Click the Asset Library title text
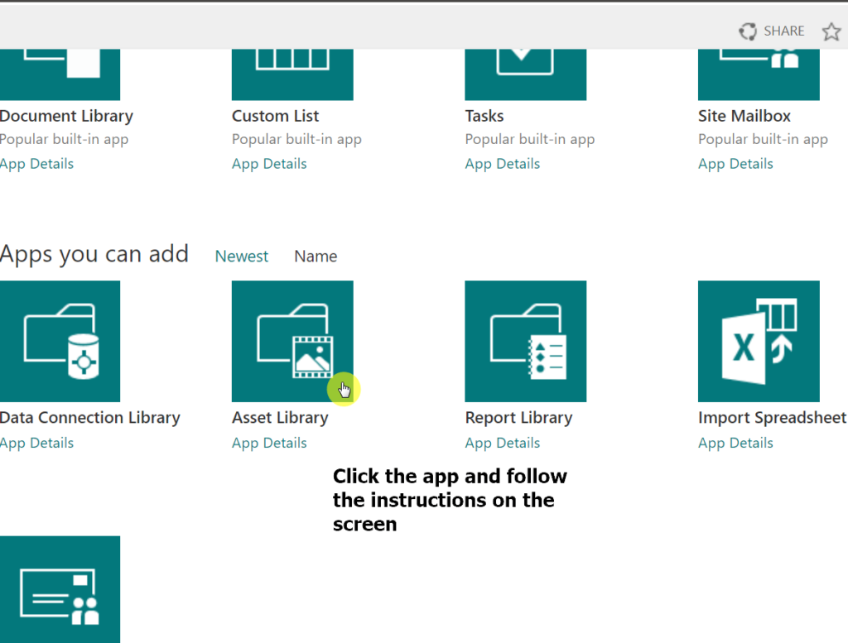Viewport: 848px width, 643px height. point(280,418)
